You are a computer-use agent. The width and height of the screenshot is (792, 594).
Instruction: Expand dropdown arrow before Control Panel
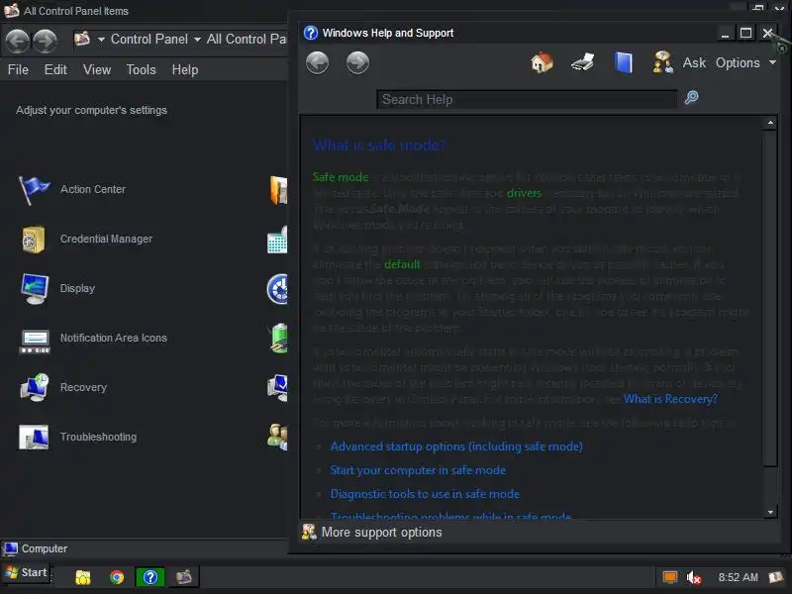(x=101, y=40)
